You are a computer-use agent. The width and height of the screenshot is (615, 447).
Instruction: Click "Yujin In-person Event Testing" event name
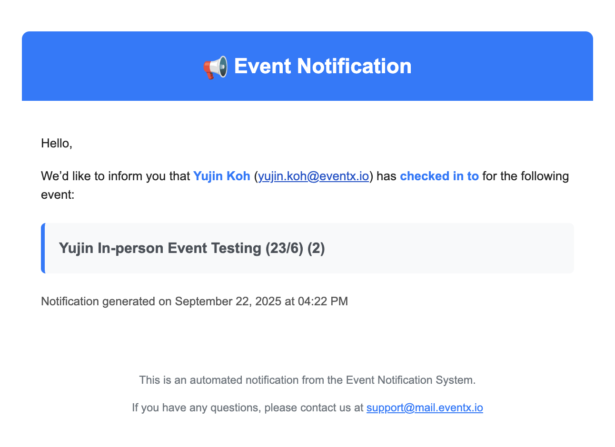[160, 248]
